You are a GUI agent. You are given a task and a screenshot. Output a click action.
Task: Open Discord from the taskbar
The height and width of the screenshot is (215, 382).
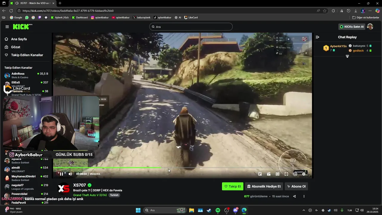(235, 210)
